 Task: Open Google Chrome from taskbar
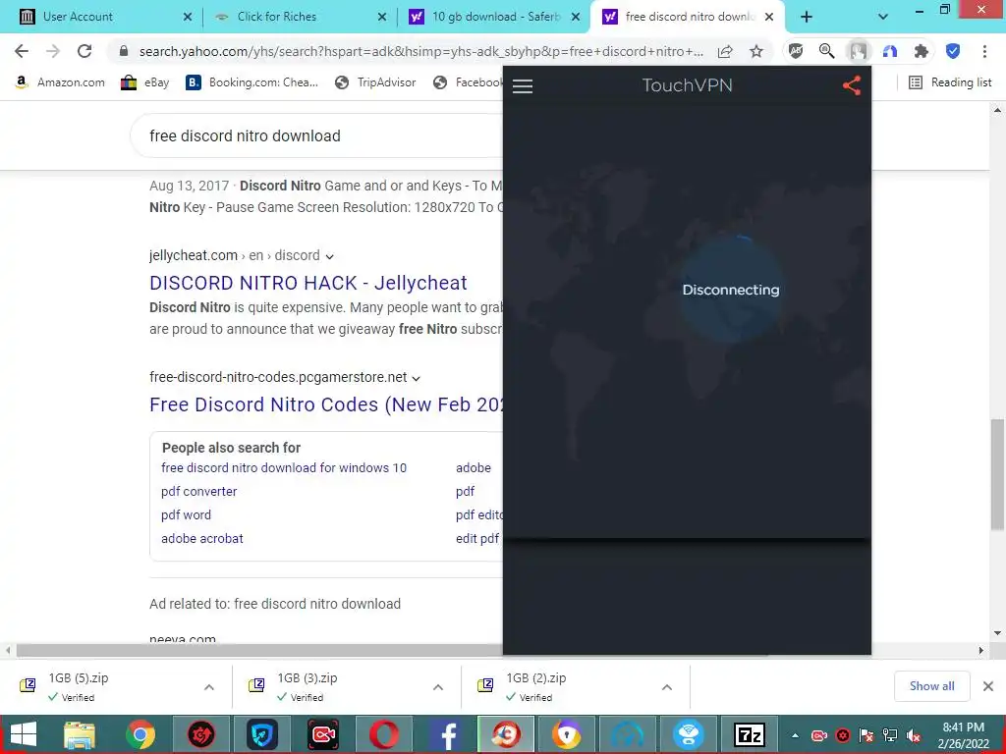140,734
